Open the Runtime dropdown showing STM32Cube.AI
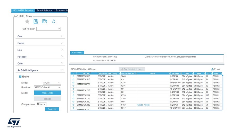This screenshot has height=130, width=232. pos(47,87)
